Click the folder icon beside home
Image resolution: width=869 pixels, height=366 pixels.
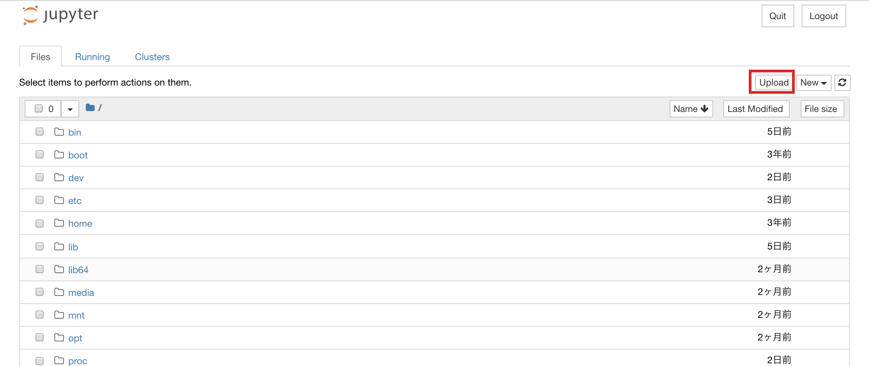[59, 223]
